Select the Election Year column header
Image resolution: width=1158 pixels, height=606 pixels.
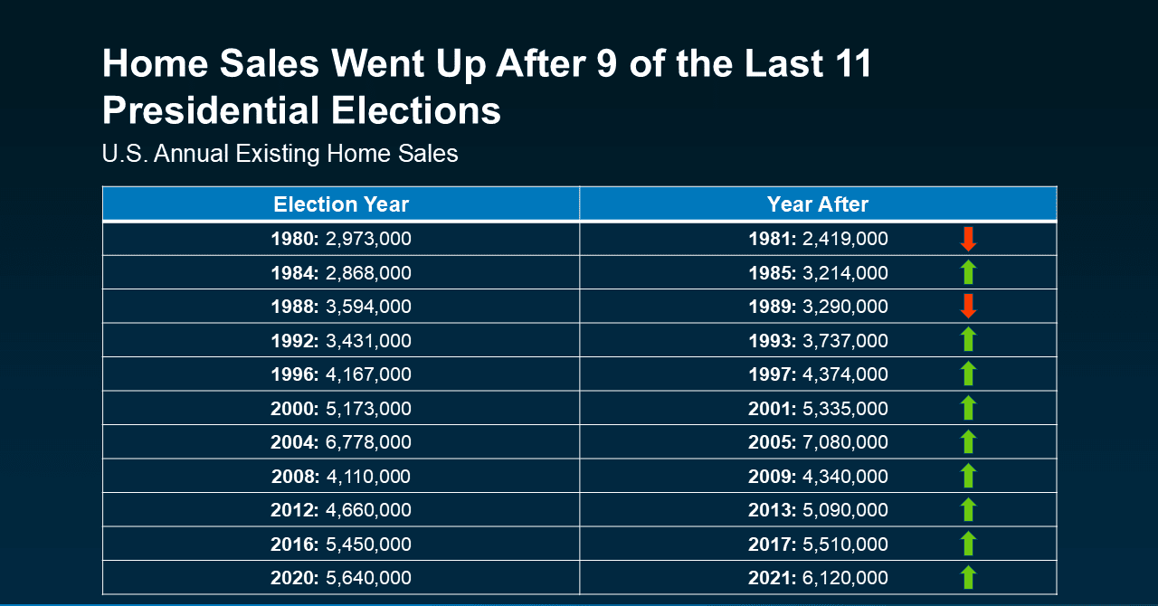click(x=341, y=204)
